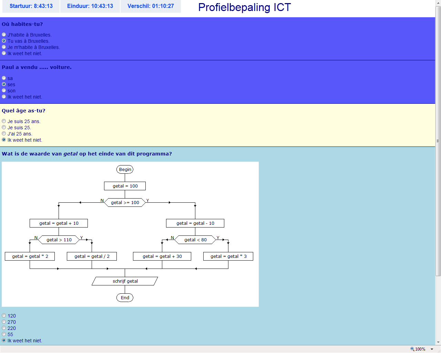The image size is (441, 353).
Task: Click the scrollbar up arrow
Action: [438, 3]
